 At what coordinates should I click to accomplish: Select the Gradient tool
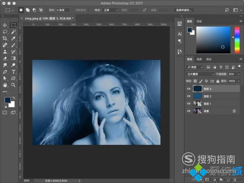[x=13, y=58]
